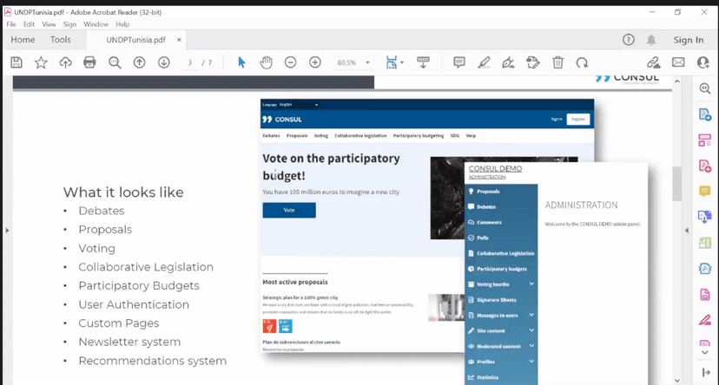Open Export PDF tool in right pane
Viewport: 719px width, 385px height.
(705, 114)
